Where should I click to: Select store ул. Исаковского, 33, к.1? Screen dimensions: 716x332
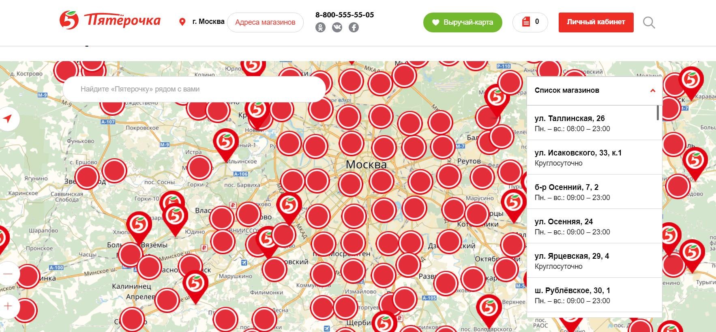click(x=594, y=157)
